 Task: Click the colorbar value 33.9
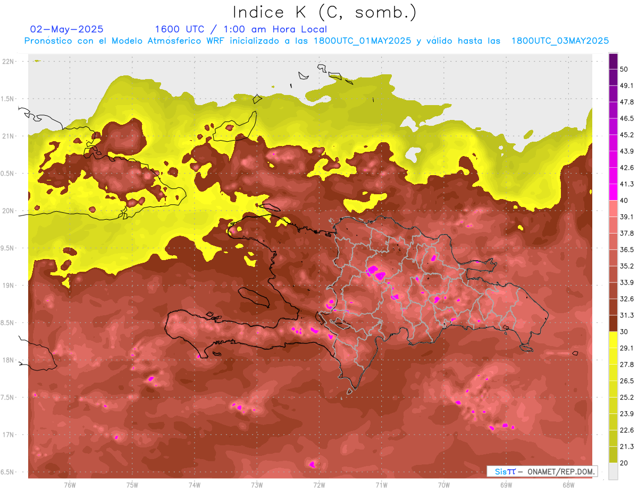click(x=627, y=282)
